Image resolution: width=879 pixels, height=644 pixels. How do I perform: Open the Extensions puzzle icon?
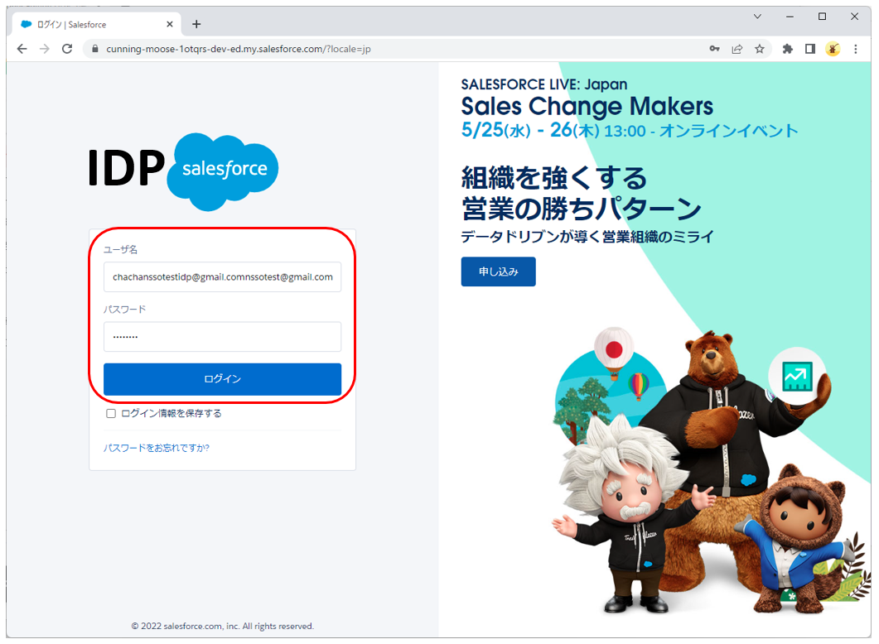[x=786, y=49]
